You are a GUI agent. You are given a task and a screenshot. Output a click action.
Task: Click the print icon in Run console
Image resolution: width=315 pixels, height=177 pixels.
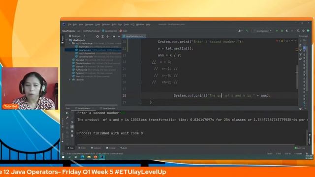(x=72, y=131)
